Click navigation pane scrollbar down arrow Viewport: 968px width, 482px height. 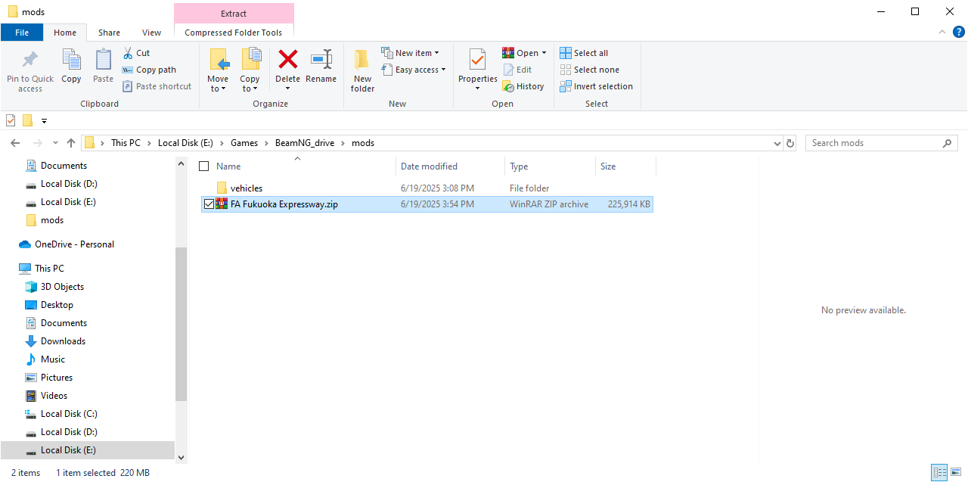tap(181, 457)
